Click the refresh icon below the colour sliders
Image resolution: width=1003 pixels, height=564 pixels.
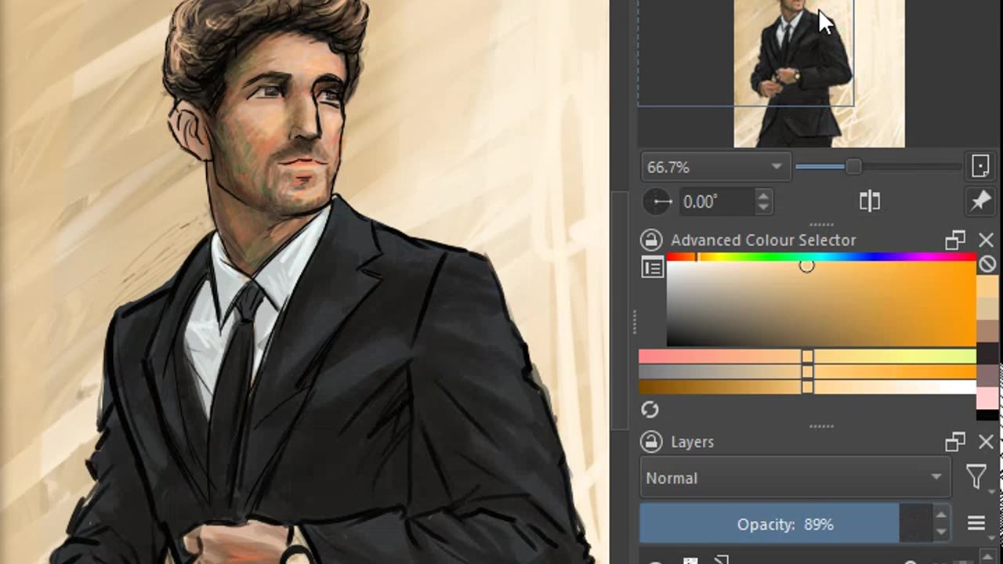(x=650, y=410)
